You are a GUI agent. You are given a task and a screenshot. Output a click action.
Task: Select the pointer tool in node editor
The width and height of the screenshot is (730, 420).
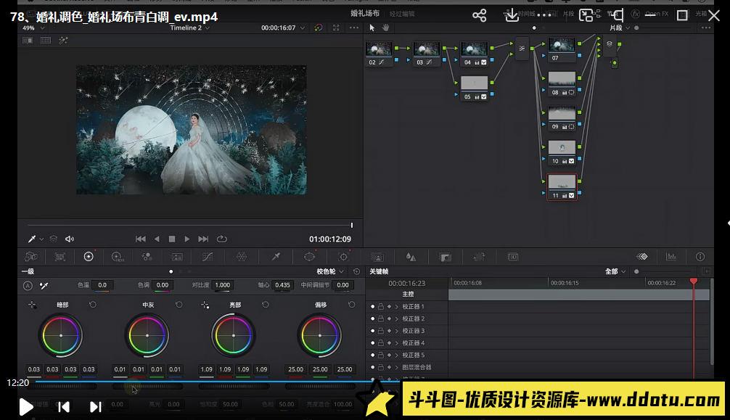click(372, 28)
